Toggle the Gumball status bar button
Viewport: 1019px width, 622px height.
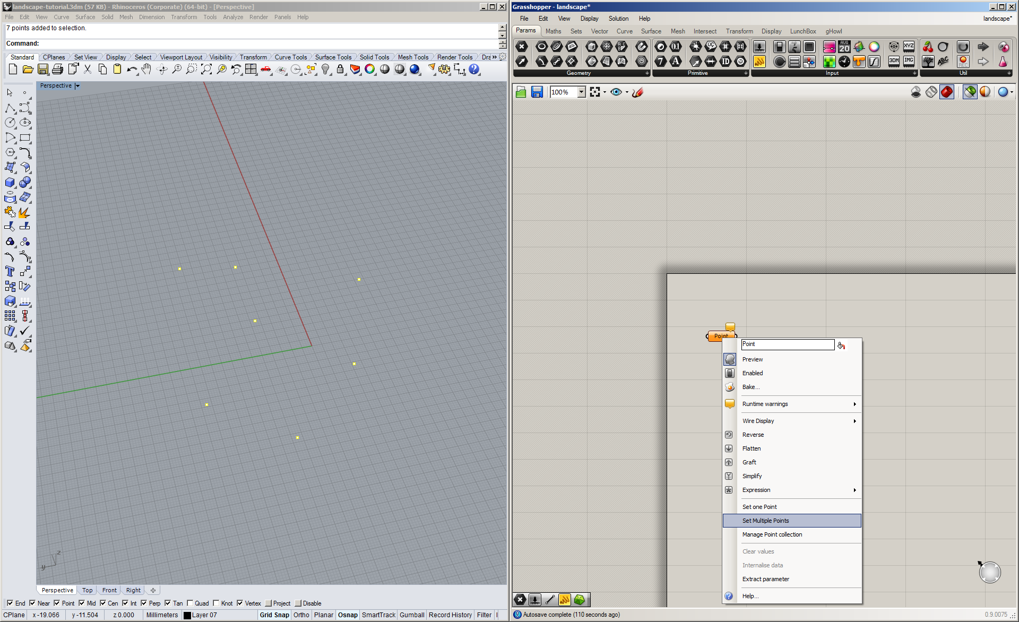tap(411, 615)
